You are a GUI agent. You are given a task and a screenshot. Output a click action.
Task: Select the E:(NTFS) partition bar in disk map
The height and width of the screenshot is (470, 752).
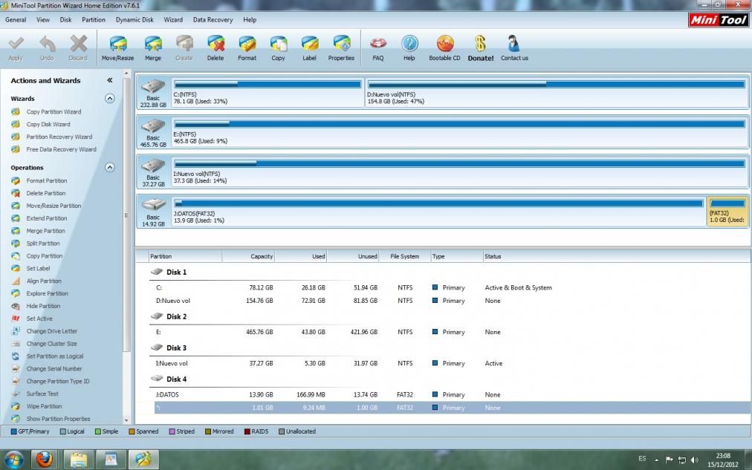click(x=459, y=132)
